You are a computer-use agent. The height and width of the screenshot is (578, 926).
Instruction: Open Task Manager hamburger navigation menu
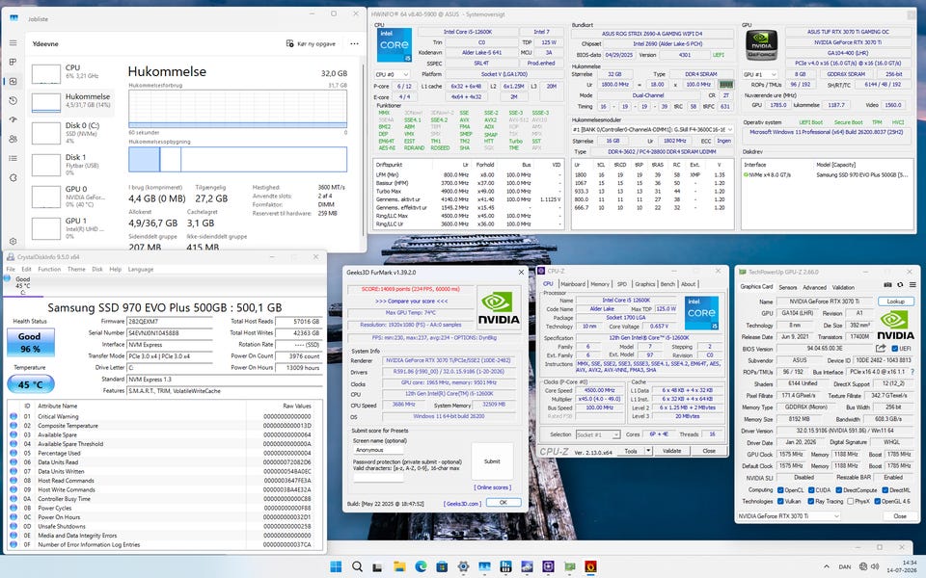tap(13, 43)
